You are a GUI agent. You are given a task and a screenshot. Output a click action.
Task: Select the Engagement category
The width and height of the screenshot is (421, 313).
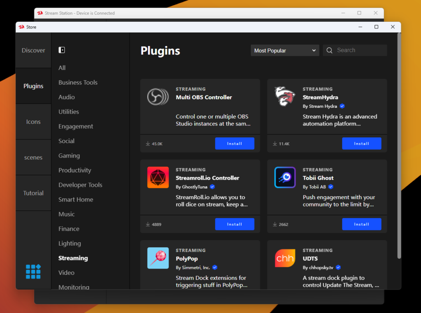[76, 126]
